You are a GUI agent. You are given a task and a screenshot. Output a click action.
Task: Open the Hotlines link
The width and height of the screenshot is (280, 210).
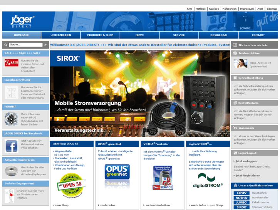click(201, 9)
